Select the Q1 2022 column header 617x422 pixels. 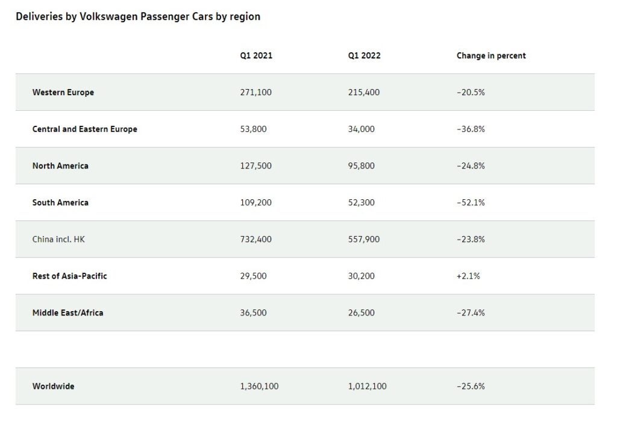[365, 55]
